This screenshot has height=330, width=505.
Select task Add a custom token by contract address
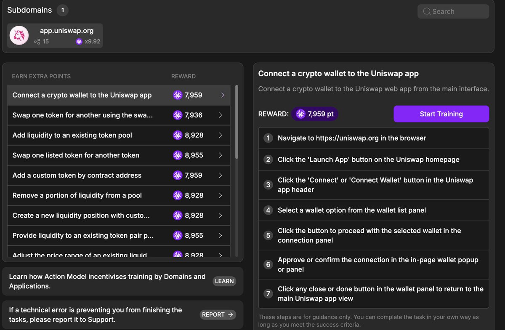[119, 175]
